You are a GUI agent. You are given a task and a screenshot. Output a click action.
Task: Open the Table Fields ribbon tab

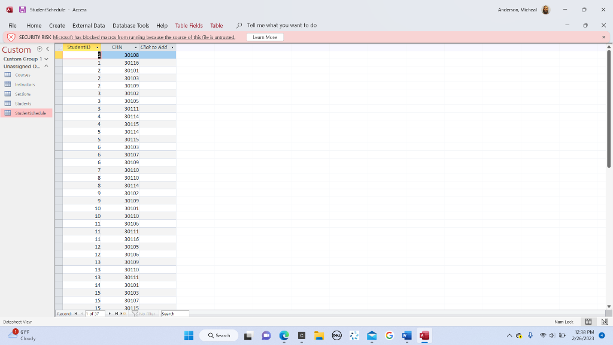tap(189, 25)
